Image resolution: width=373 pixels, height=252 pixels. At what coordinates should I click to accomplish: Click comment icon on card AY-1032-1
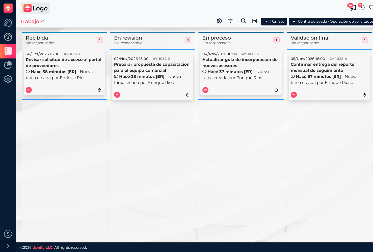pos(28,72)
